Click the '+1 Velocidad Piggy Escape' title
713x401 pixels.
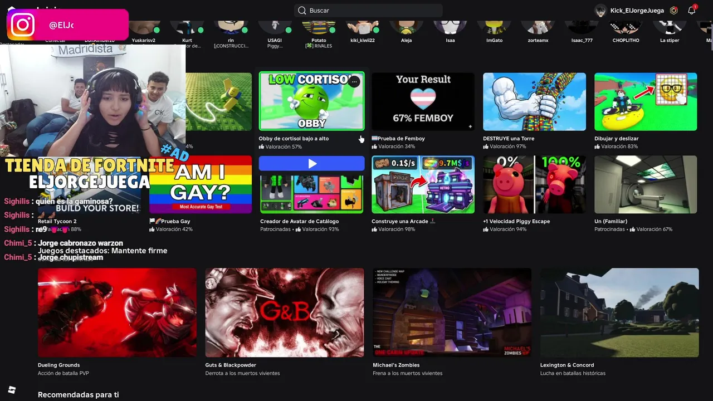[x=516, y=222]
